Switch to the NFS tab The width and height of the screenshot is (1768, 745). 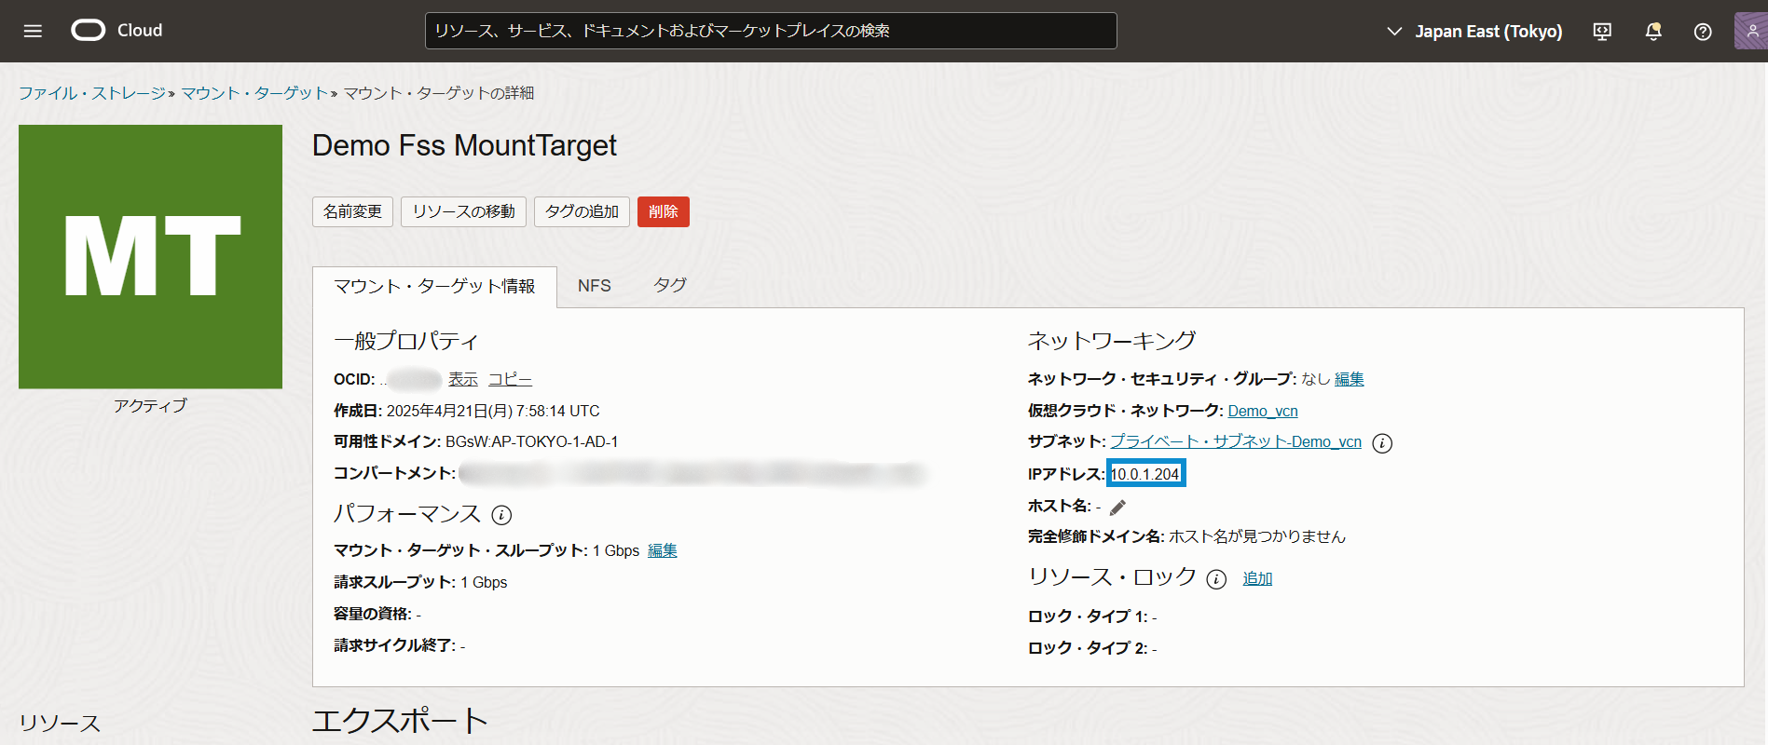[x=595, y=286]
